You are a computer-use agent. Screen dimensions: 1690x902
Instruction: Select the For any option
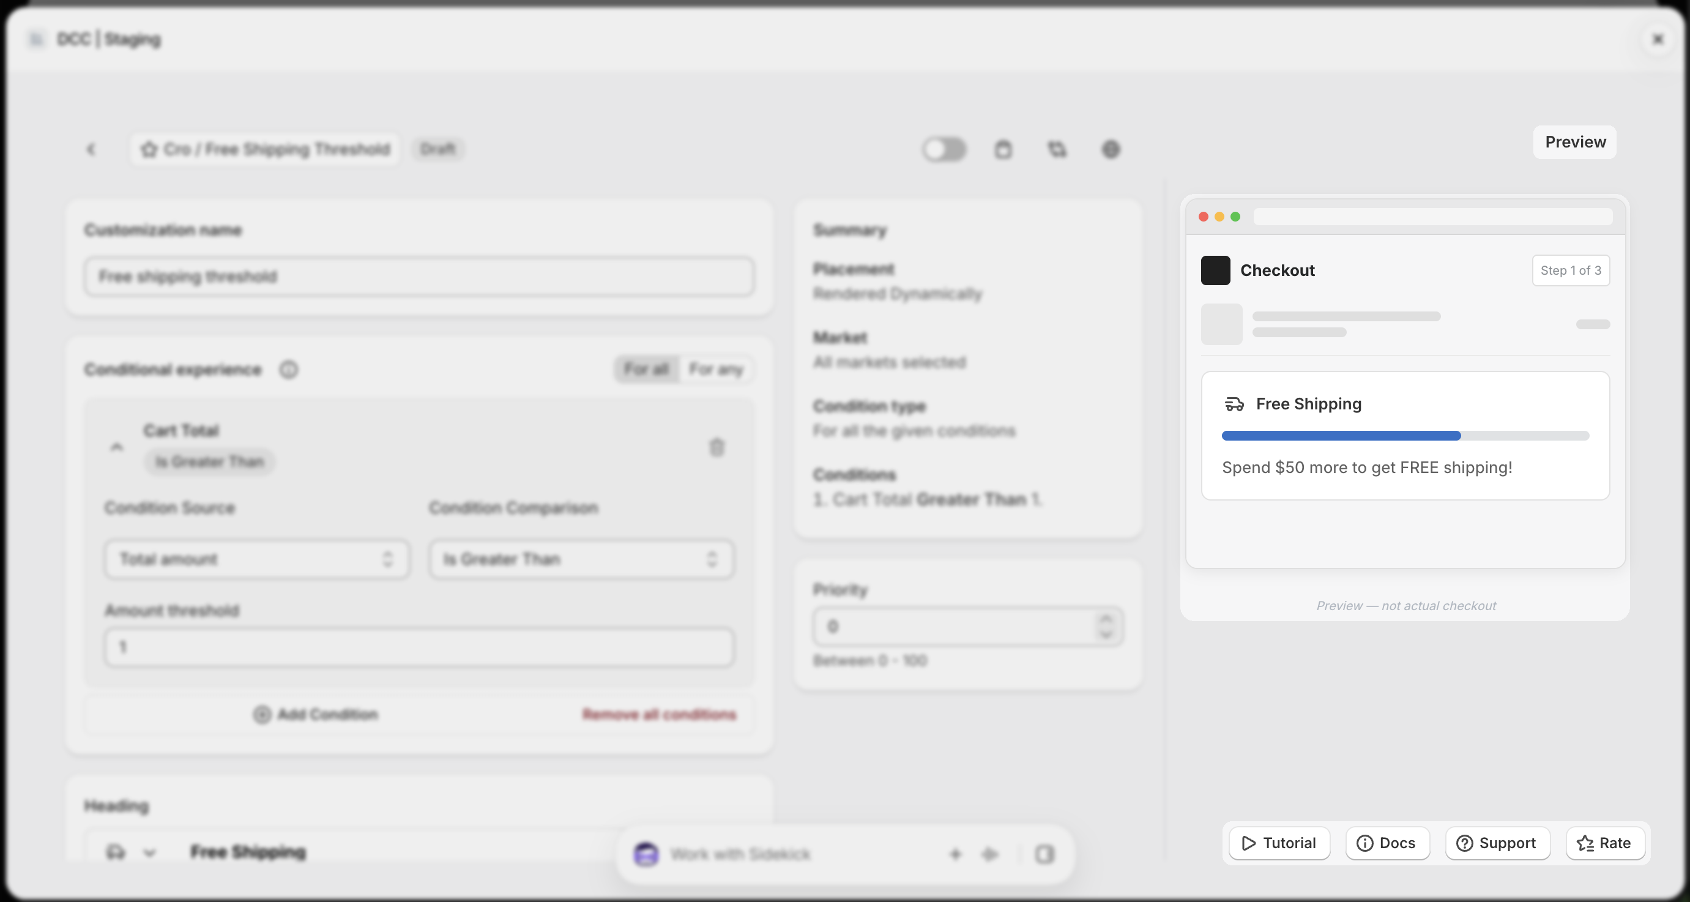click(x=716, y=370)
